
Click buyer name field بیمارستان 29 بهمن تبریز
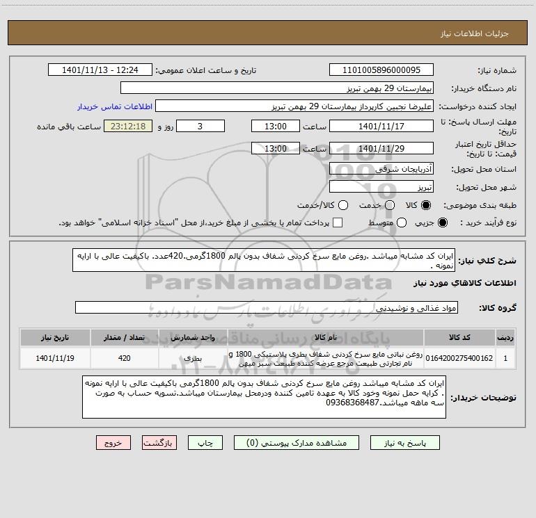pyautogui.click(x=277, y=88)
